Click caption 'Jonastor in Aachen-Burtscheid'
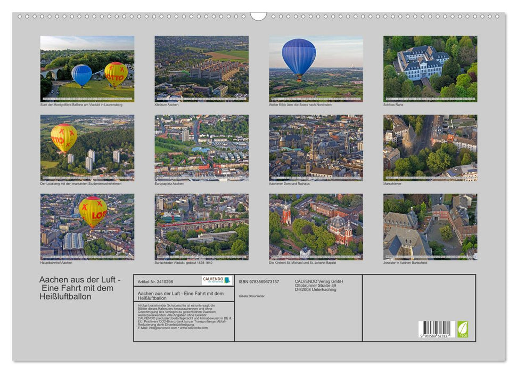The image size is (517, 373). coord(405,263)
